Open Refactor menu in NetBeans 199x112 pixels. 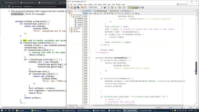click(x=91, y=4)
